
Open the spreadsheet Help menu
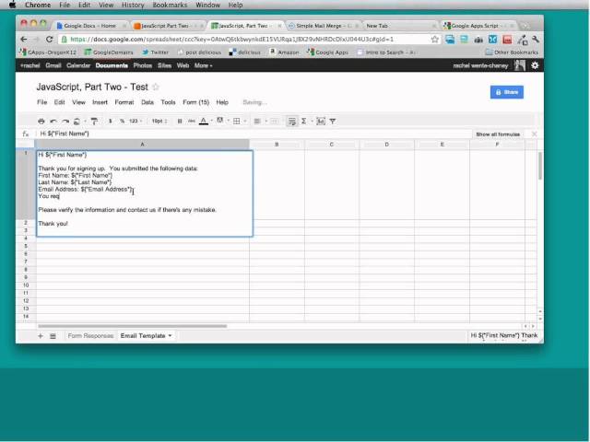pos(222,102)
